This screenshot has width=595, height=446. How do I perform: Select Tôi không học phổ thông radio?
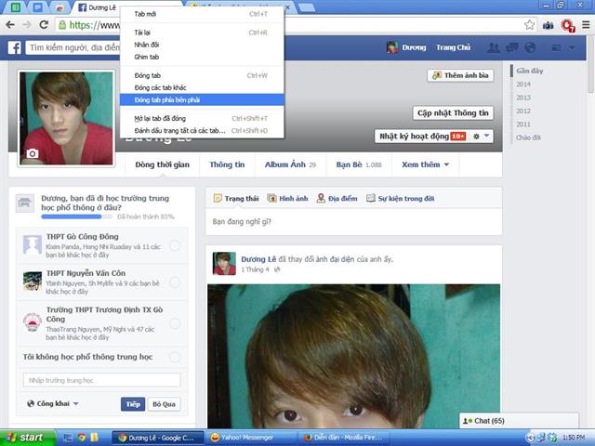[175, 357]
